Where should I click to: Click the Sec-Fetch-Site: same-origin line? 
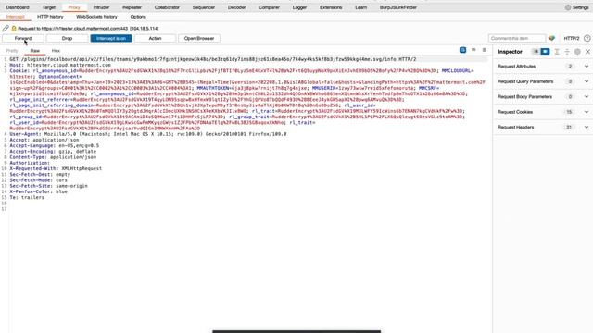tap(48, 186)
